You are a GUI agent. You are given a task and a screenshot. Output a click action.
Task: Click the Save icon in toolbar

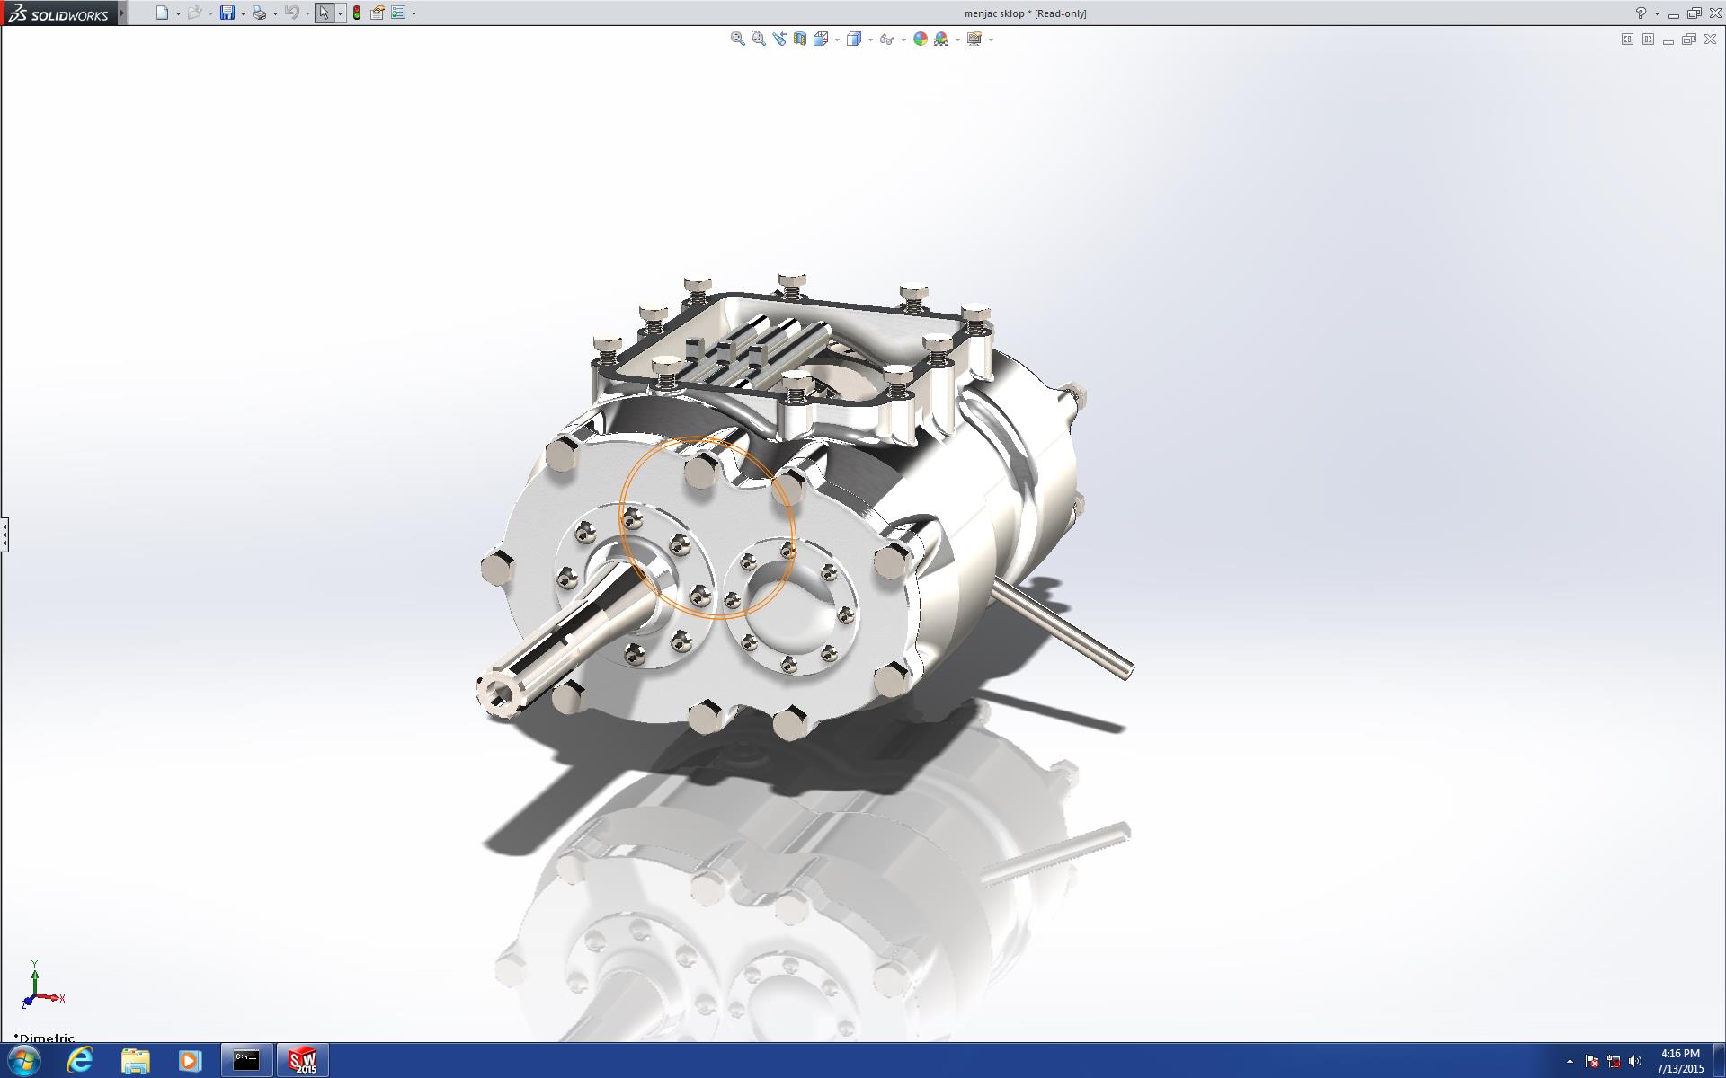(x=227, y=13)
